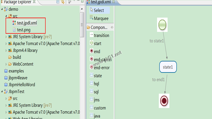Select the 'to end1' transition label
The width and height of the screenshot is (212, 119).
[158, 79]
